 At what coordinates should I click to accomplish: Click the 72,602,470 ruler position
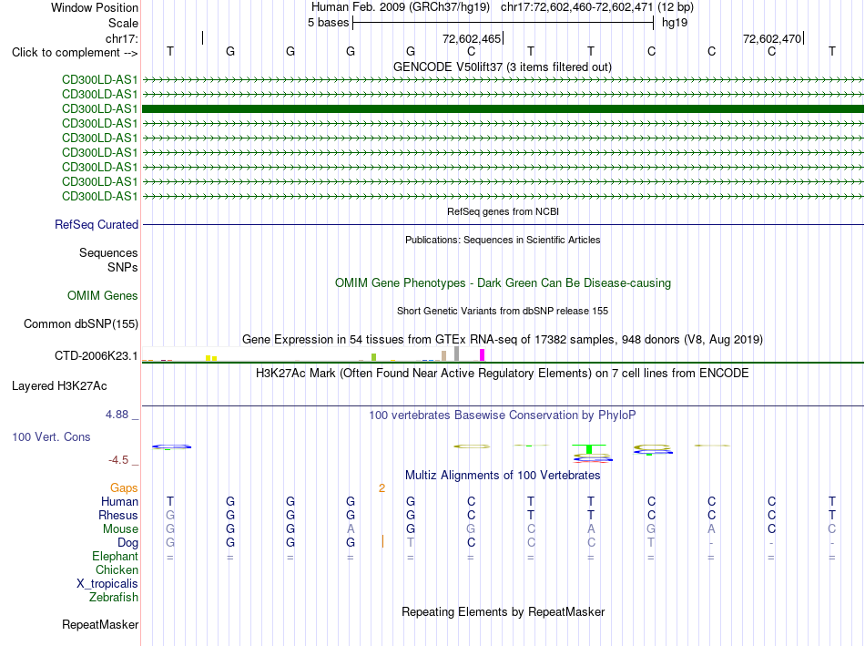772,38
